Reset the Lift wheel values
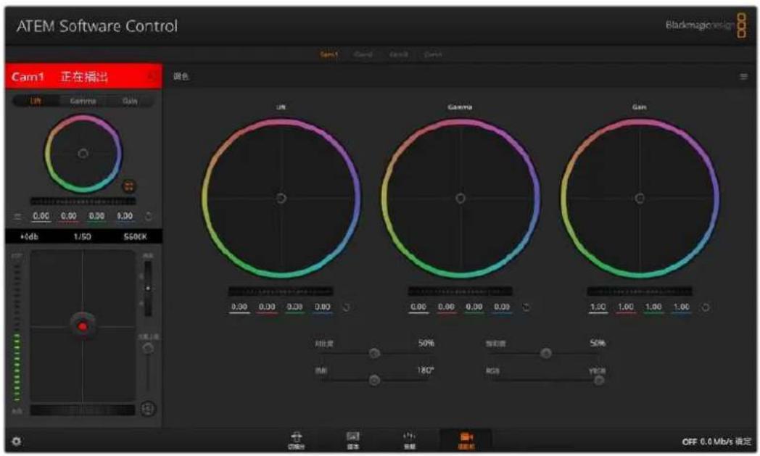Image resolution: width=760 pixels, height=456 pixels. point(346,307)
